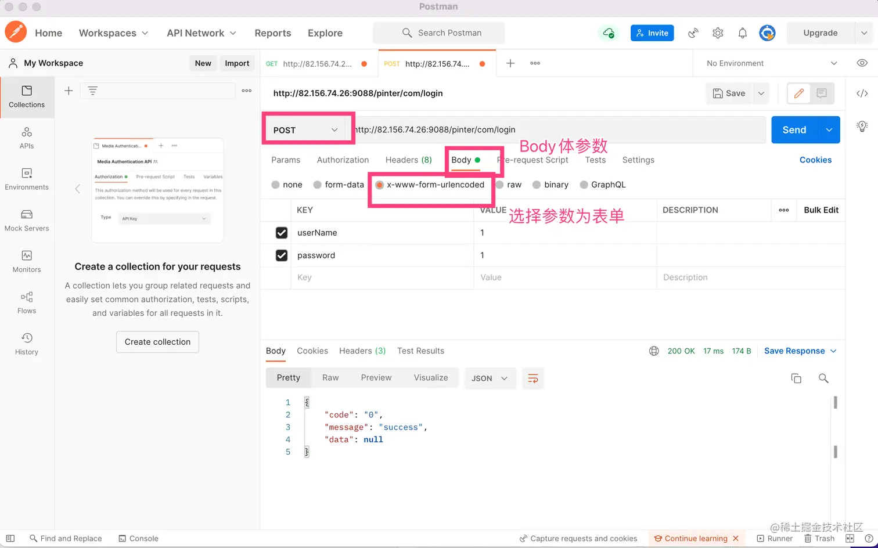Uncheck the password parameter checkbox

click(x=282, y=255)
